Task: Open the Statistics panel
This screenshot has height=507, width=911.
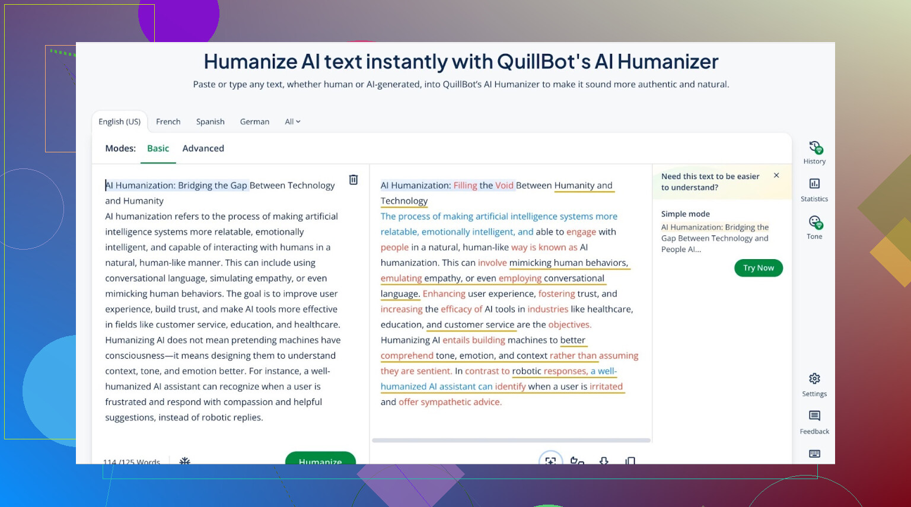Action: [x=814, y=190]
